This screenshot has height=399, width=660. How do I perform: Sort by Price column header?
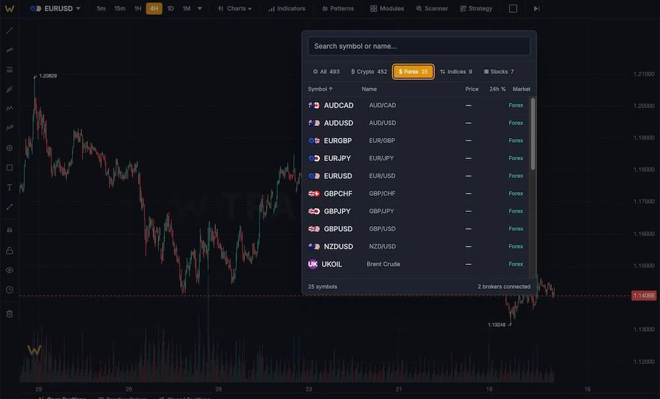click(x=471, y=89)
